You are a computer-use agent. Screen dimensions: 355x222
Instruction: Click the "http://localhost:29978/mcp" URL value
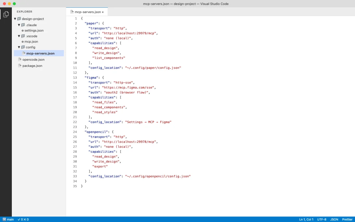point(130,142)
